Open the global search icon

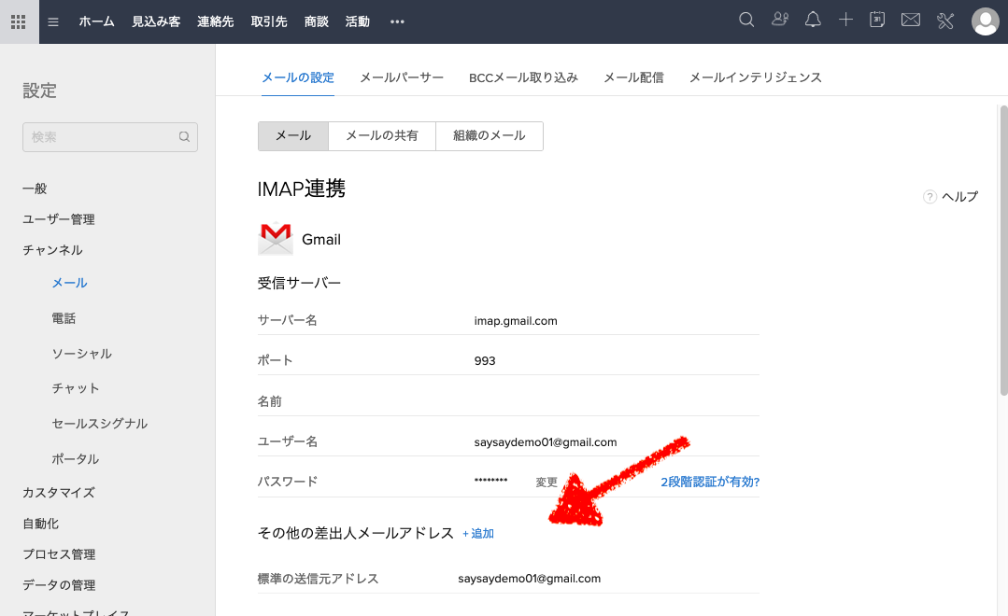[745, 21]
